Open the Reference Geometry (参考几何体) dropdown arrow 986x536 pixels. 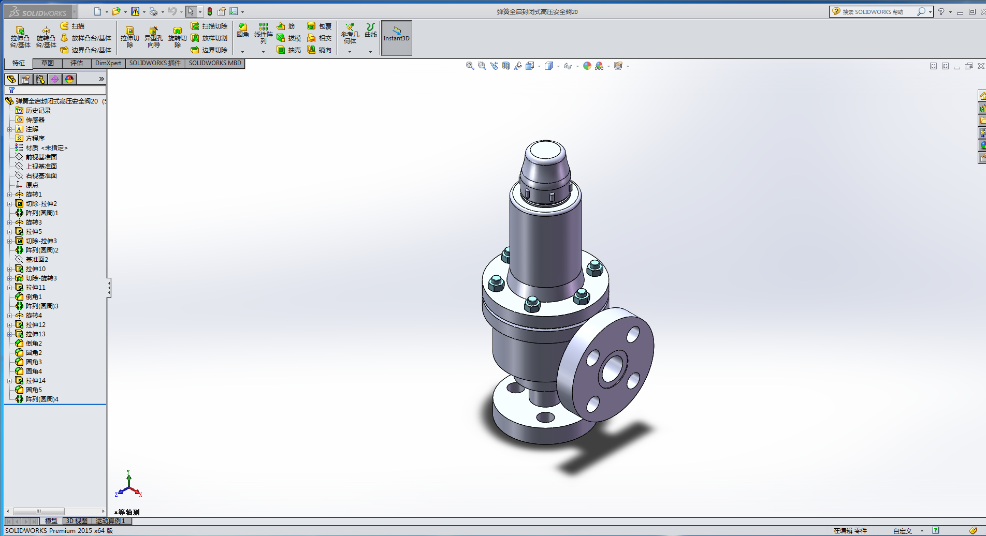350,52
